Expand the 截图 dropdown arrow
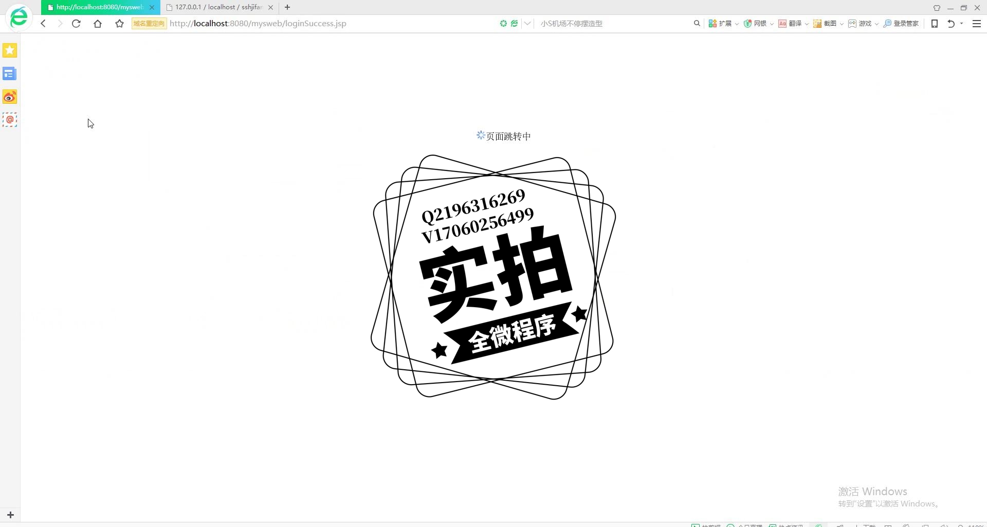The image size is (987, 527). pyautogui.click(x=842, y=24)
